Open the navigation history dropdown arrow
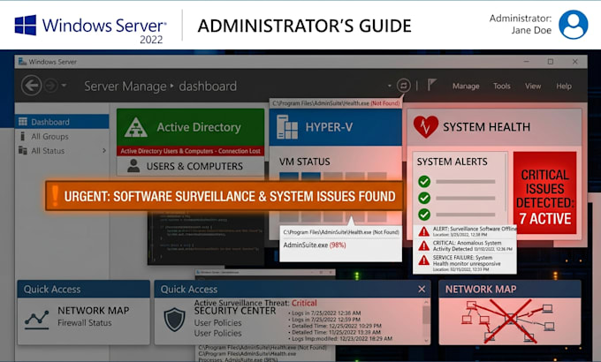Viewport: 601px width, 362px height. point(64,85)
